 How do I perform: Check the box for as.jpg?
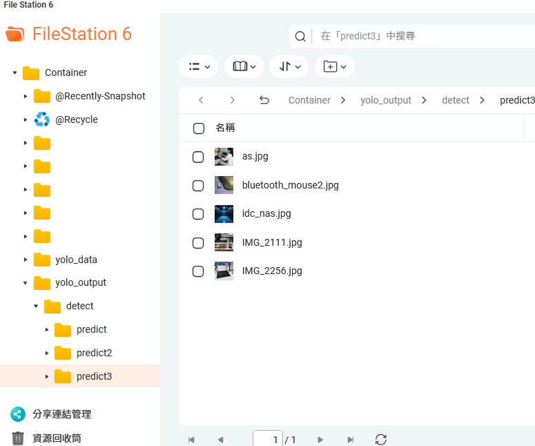click(x=198, y=157)
